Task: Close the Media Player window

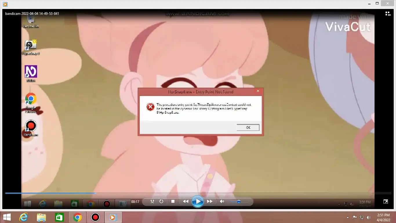Action: [x=388, y=3]
